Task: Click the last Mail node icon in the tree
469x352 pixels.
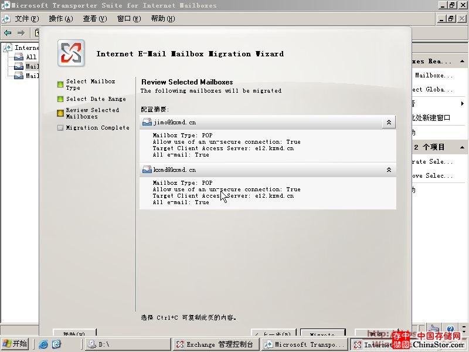Action: [19, 76]
